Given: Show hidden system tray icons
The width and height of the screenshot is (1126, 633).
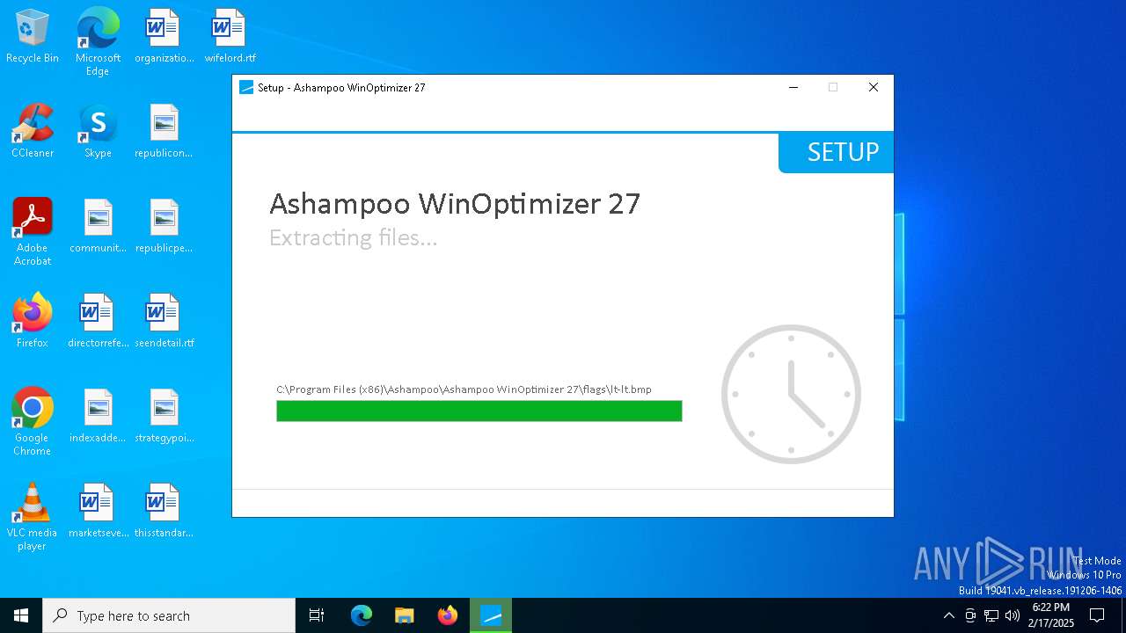Looking at the screenshot, I should [x=948, y=615].
